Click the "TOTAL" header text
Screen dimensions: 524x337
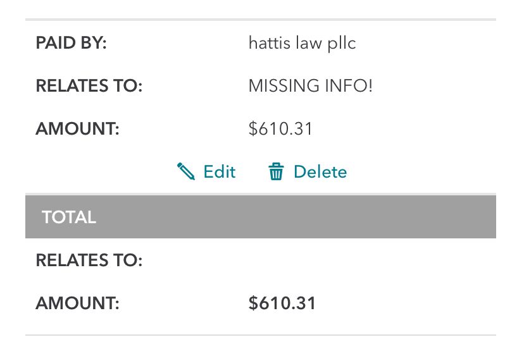pos(69,218)
